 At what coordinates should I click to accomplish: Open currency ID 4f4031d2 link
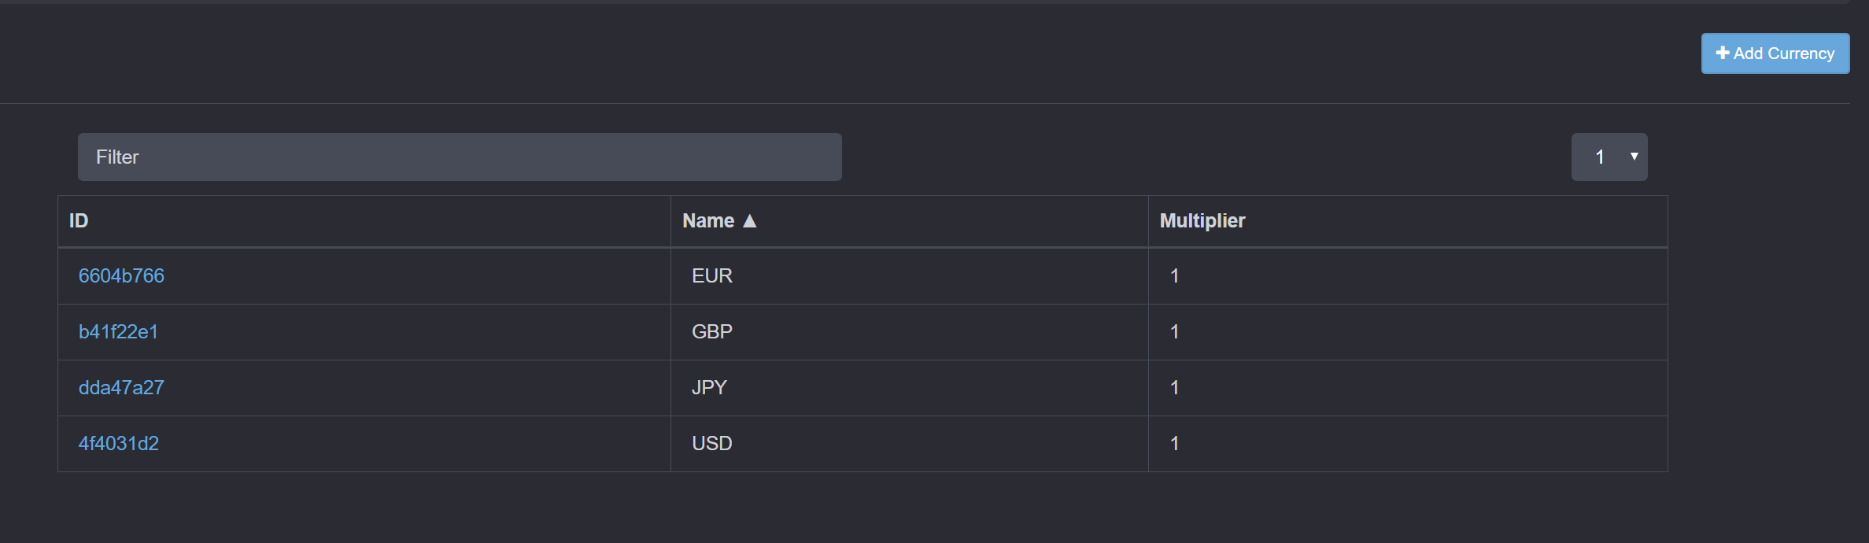click(x=119, y=444)
